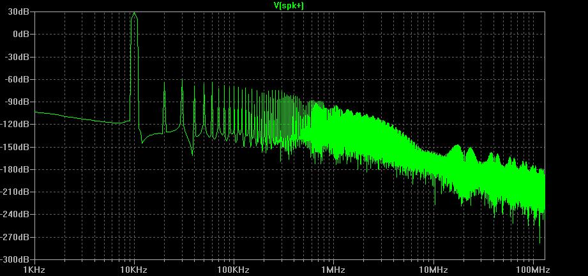Click the -90dB vertical axis label
The height and width of the screenshot is (276, 588).
click(17, 102)
